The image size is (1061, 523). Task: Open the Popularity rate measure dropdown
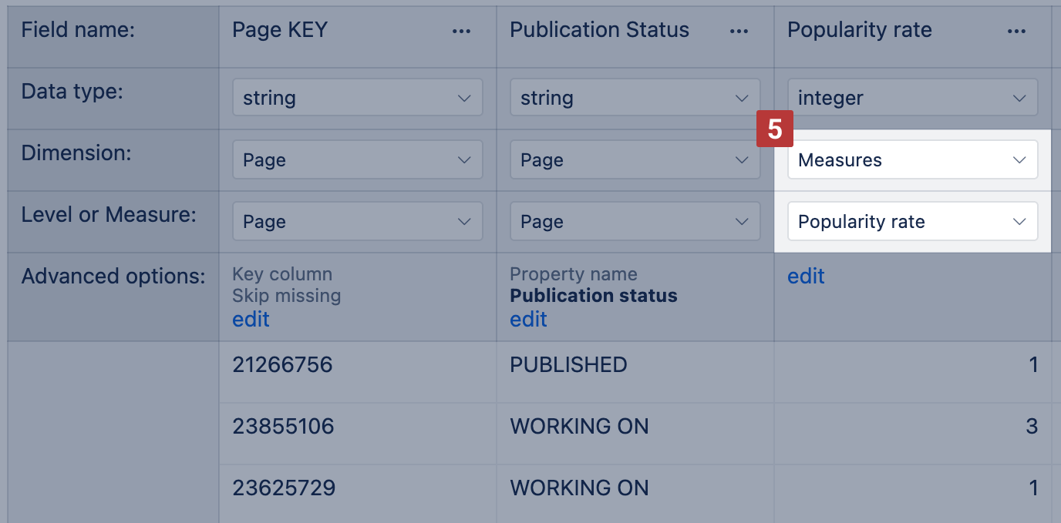point(912,222)
